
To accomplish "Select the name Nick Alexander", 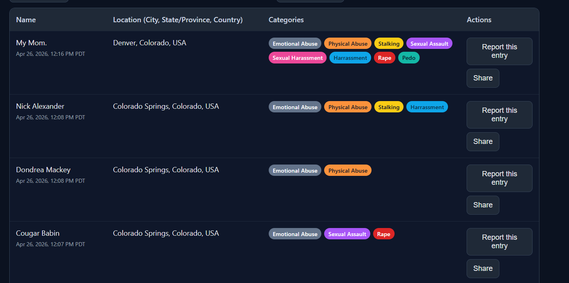I will tap(40, 106).
